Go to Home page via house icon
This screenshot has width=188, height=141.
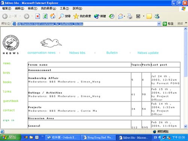tap(53, 16)
